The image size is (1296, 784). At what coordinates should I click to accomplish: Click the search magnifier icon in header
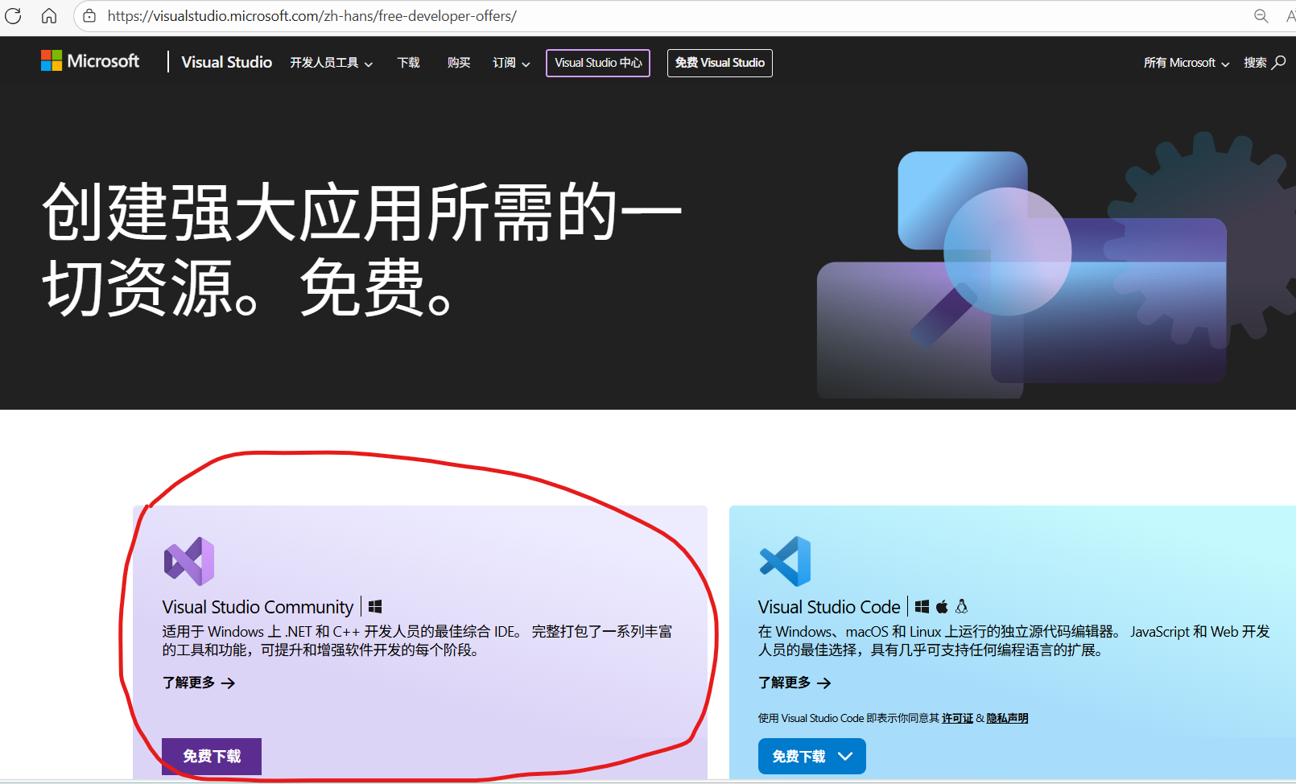coord(1279,62)
